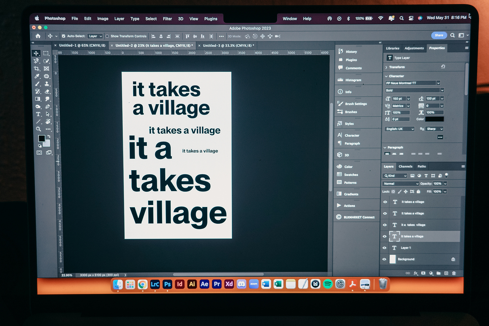The width and height of the screenshot is (489, 326).
Task: Add layer style via fx icon
Action: tap(416, 273)
